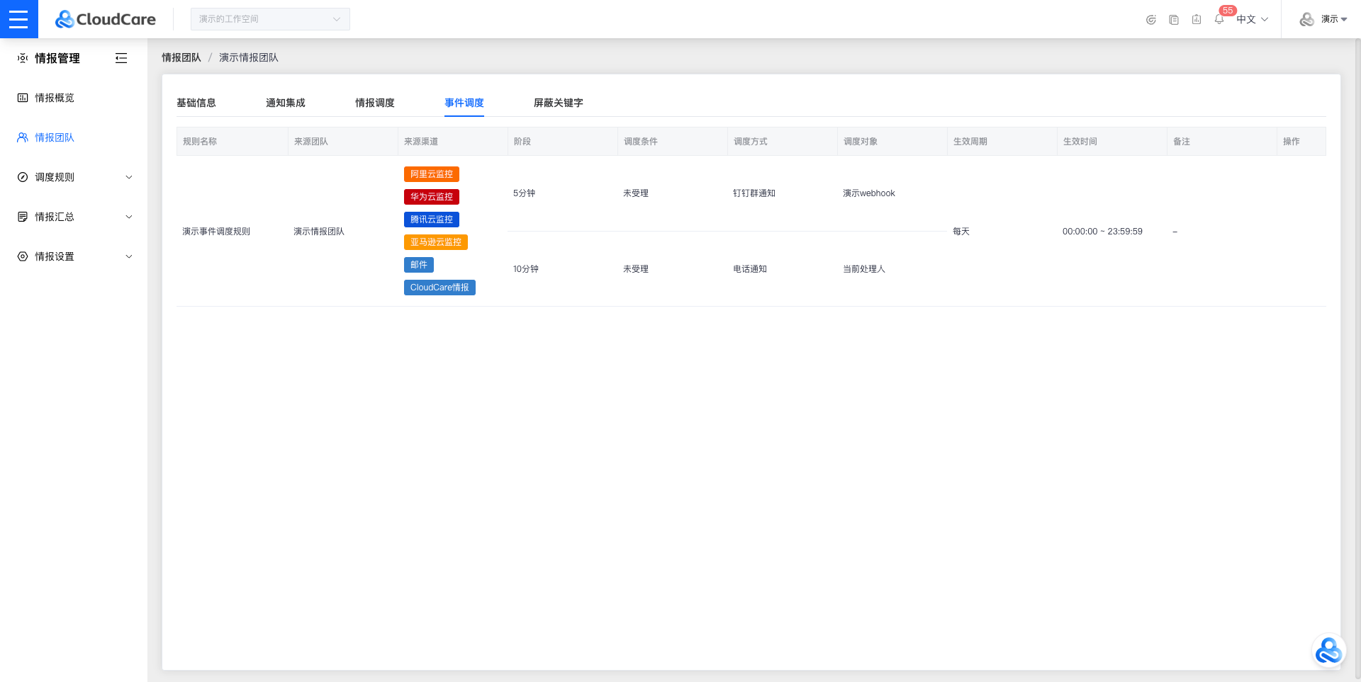
Task: Click the 演示情报团队 source team cell
Action: (x=319, y=232)
